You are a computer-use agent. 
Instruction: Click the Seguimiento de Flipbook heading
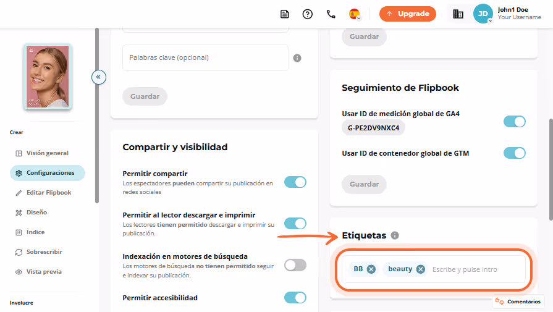[400, 88]
